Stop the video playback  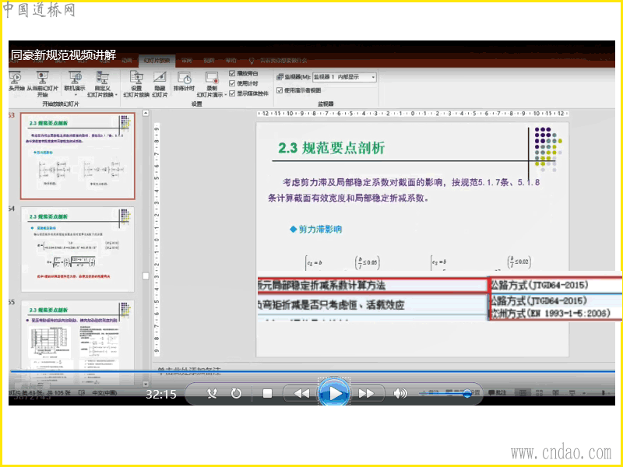[x=267, y=394]
